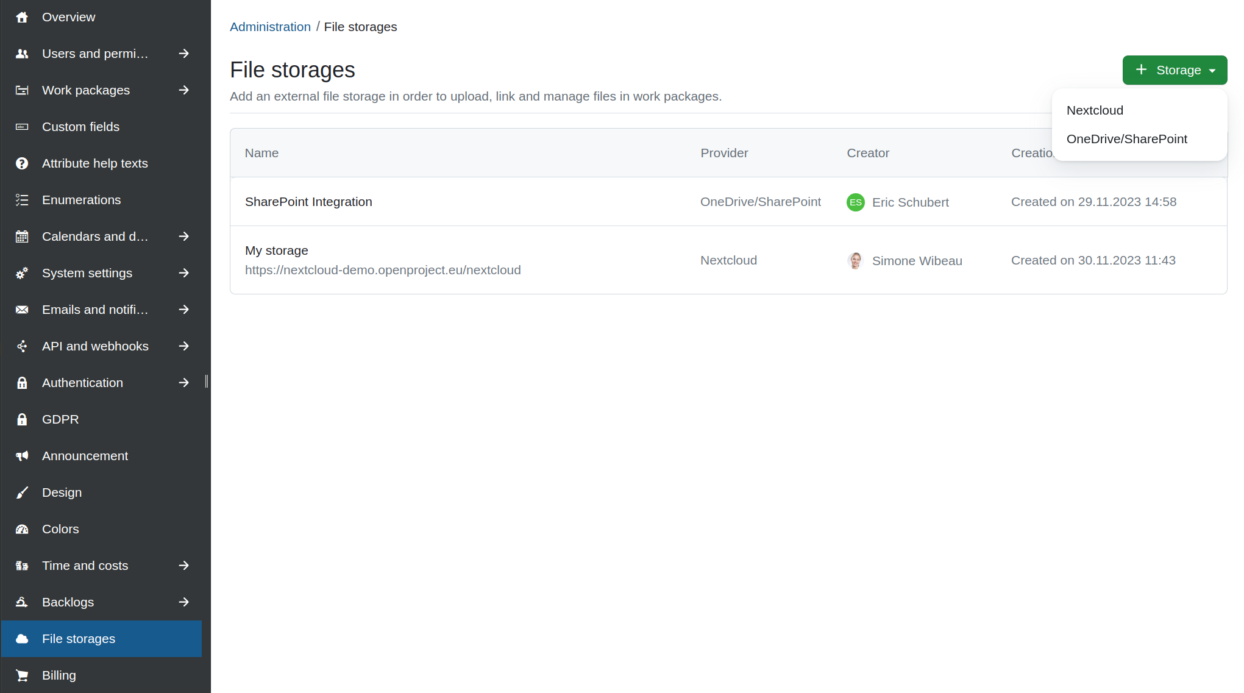Click the Calendars and dates sidebar icon
The height and width of the screenshot is (693, 1244).
pos(22,235)
